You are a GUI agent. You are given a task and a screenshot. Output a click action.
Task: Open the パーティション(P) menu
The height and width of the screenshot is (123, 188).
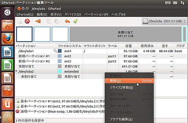click(96, 14)
